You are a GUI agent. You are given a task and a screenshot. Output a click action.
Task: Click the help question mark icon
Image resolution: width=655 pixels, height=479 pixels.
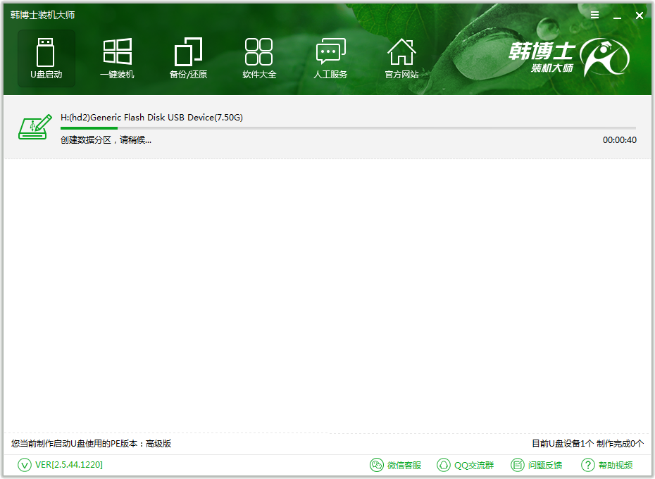tap(588, 465)
